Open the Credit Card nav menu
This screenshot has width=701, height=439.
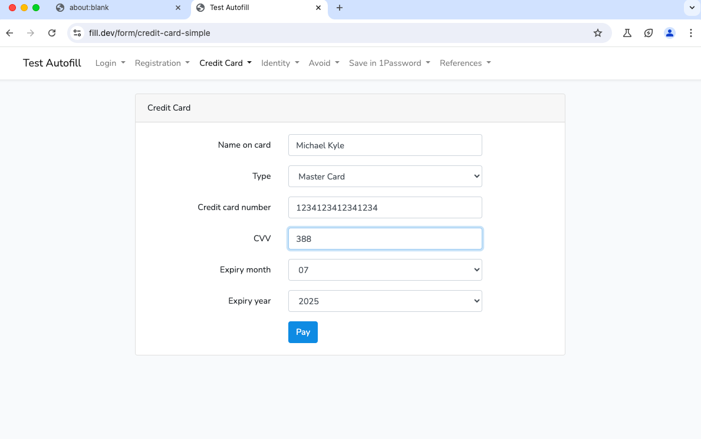pos(225,63)
